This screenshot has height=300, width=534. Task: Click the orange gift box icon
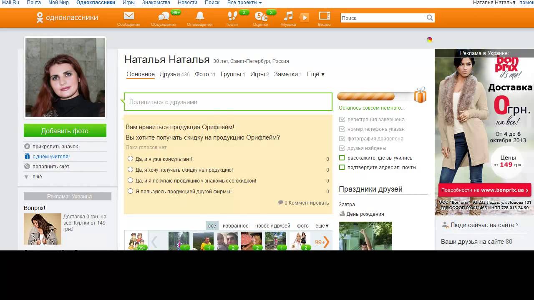[420, 95]
